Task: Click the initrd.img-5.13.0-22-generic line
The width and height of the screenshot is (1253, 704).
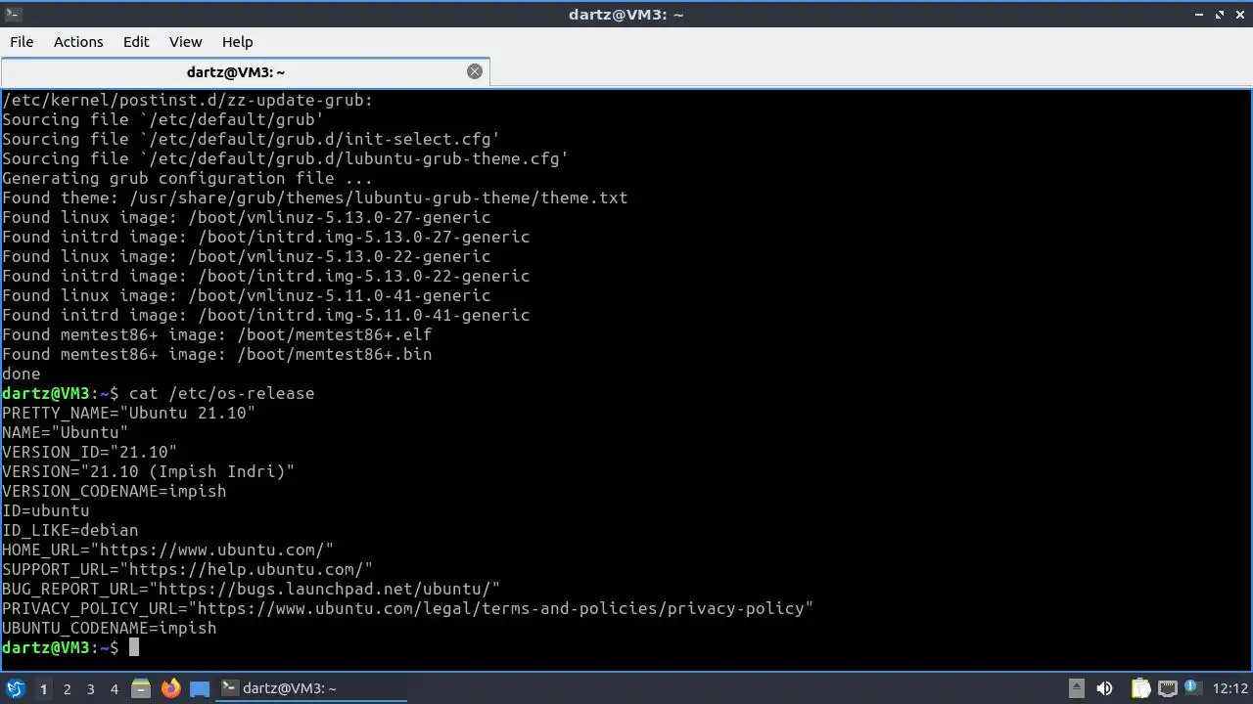Action: (265, 276)
